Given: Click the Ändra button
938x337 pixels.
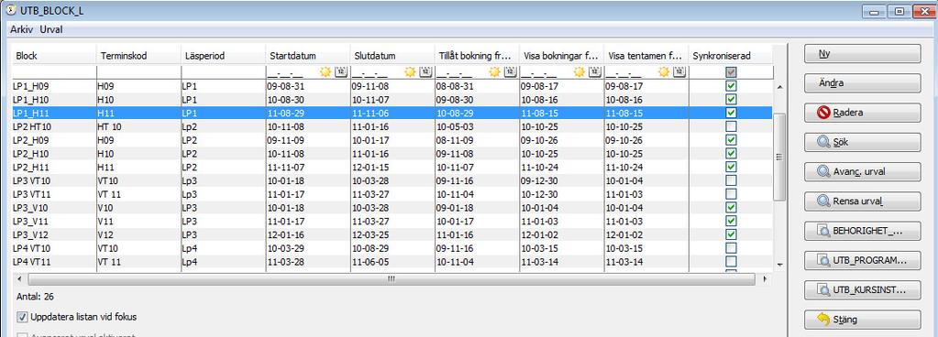Looking at the screenshot, I should coord(862,83).
